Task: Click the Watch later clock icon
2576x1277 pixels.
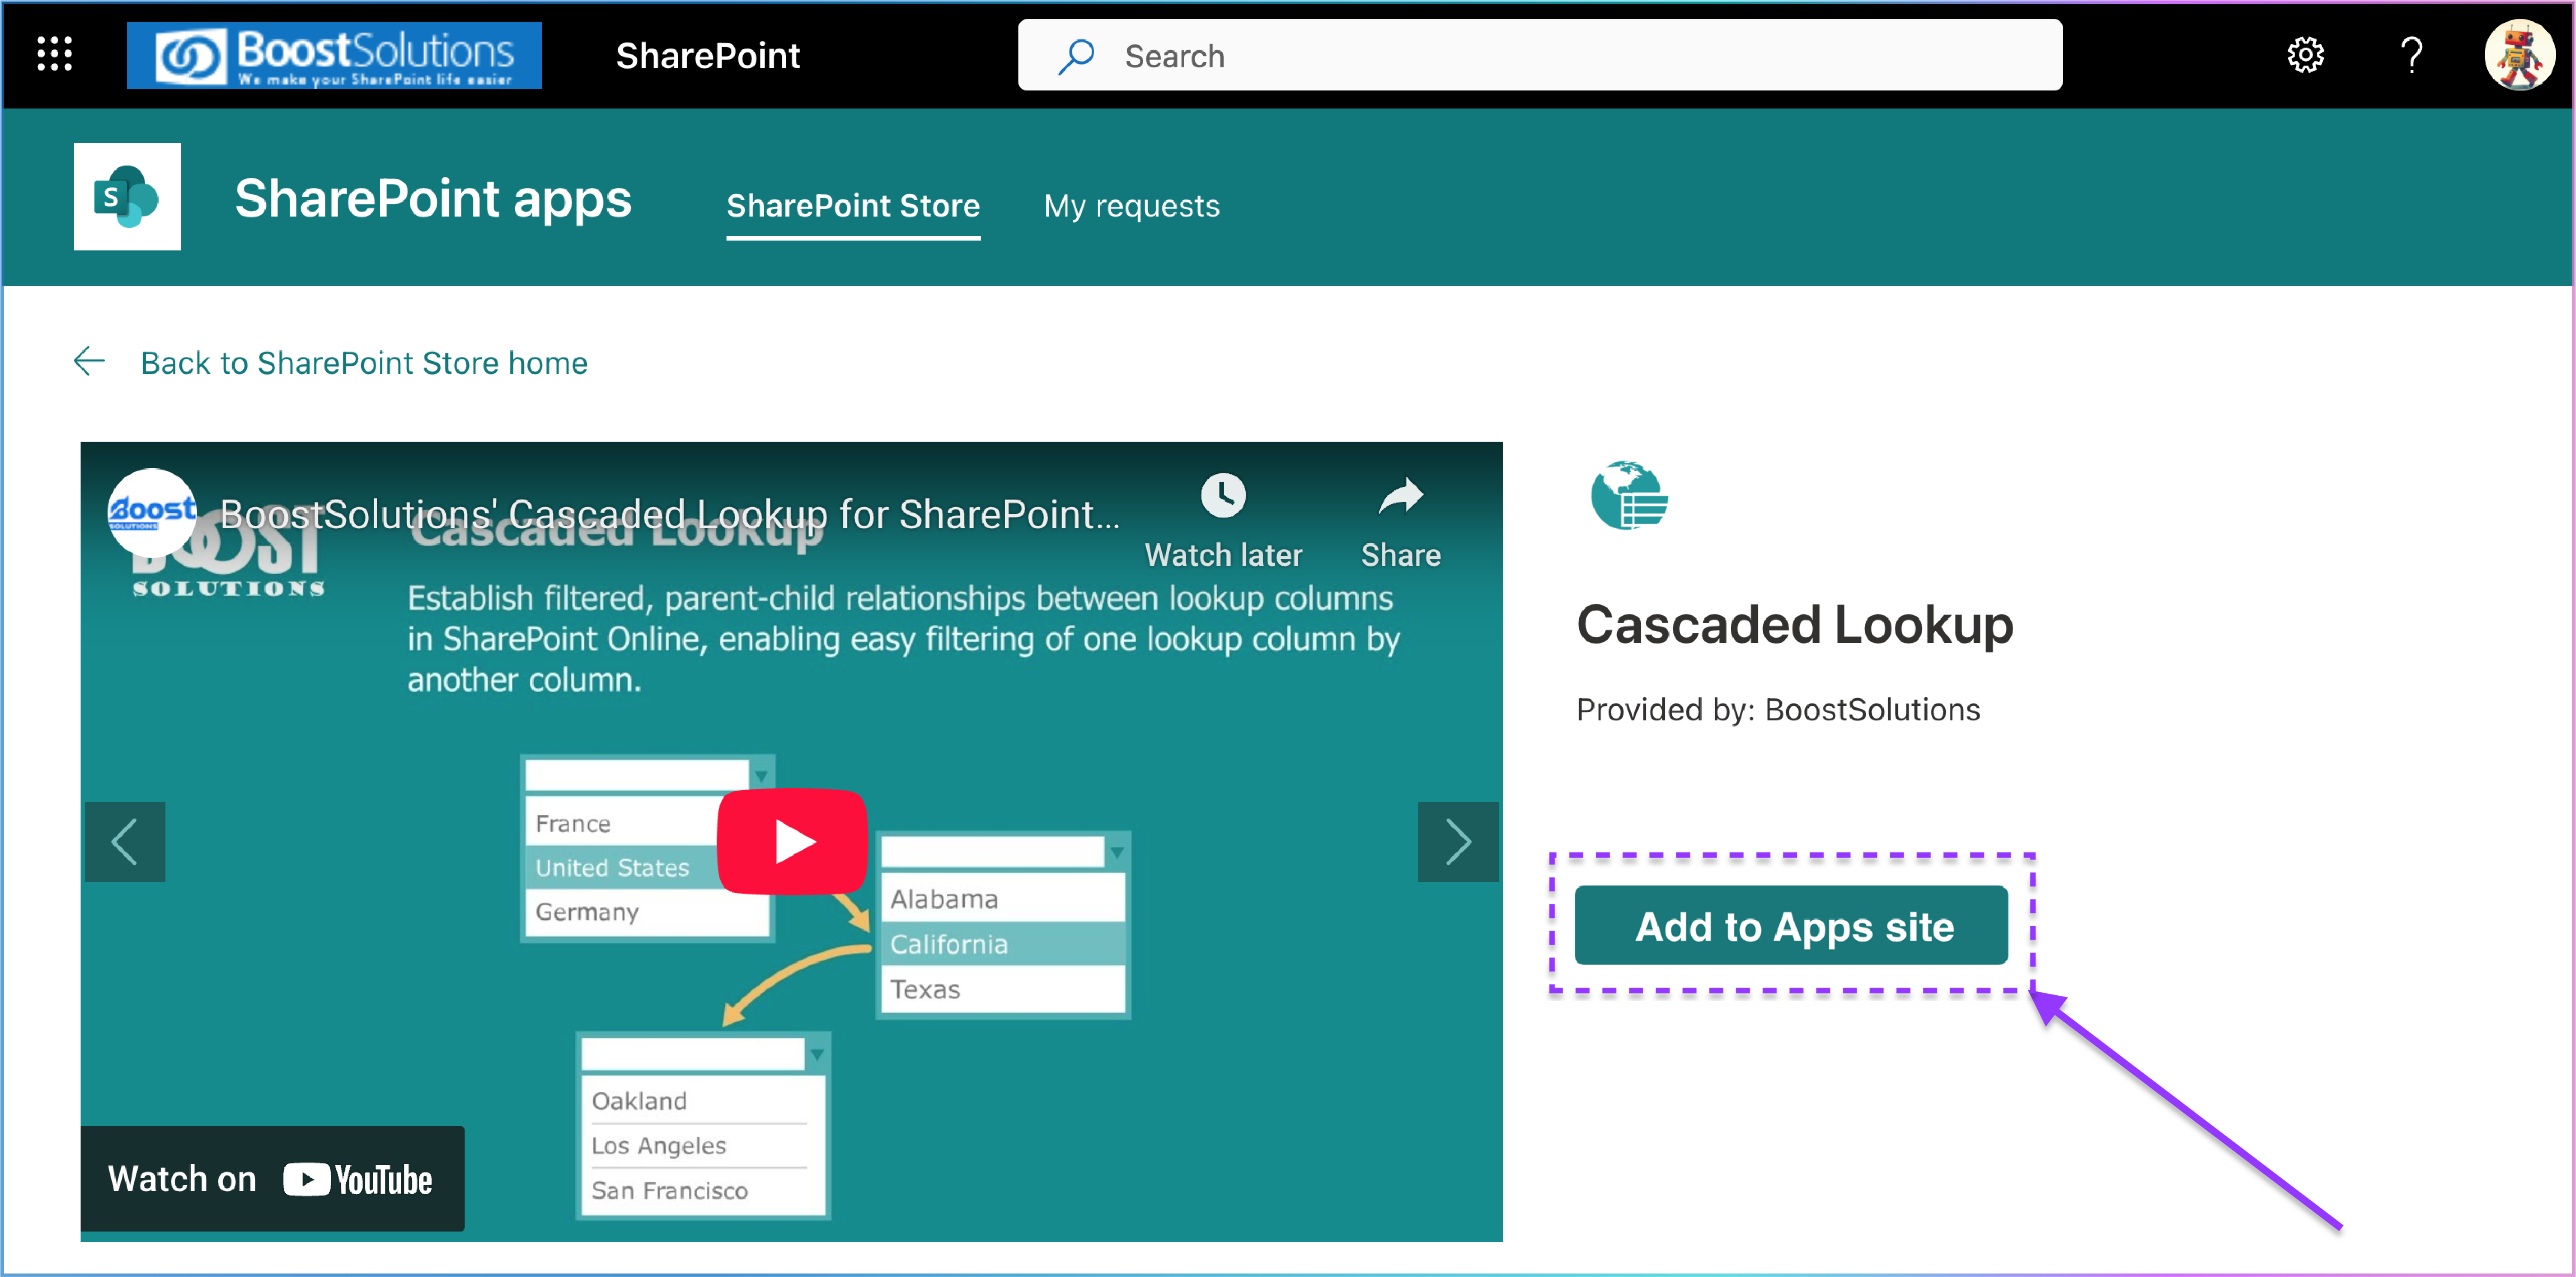Action: tap(1223, 495)
